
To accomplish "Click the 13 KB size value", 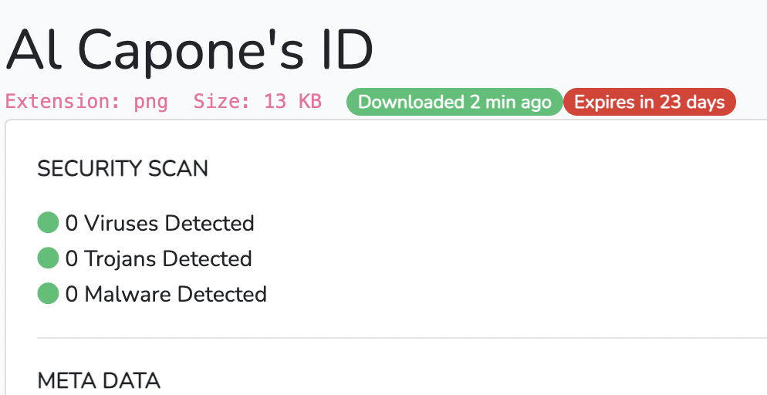I will click(x=292, y=102).
